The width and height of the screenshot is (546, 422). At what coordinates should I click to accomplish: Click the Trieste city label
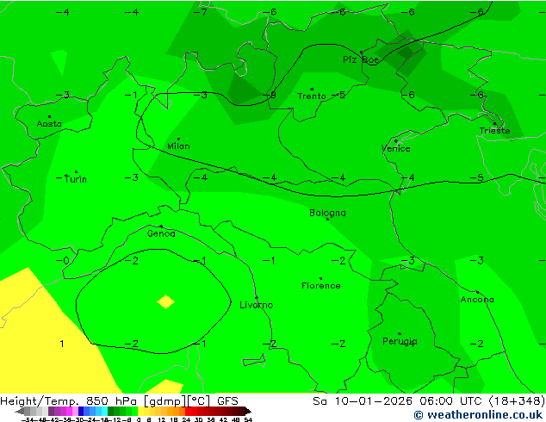(495, 131)
